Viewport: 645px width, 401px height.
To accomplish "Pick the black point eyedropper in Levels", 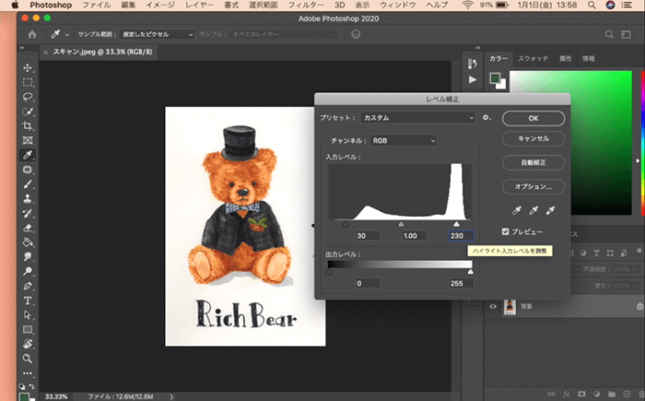I will 517,211.
